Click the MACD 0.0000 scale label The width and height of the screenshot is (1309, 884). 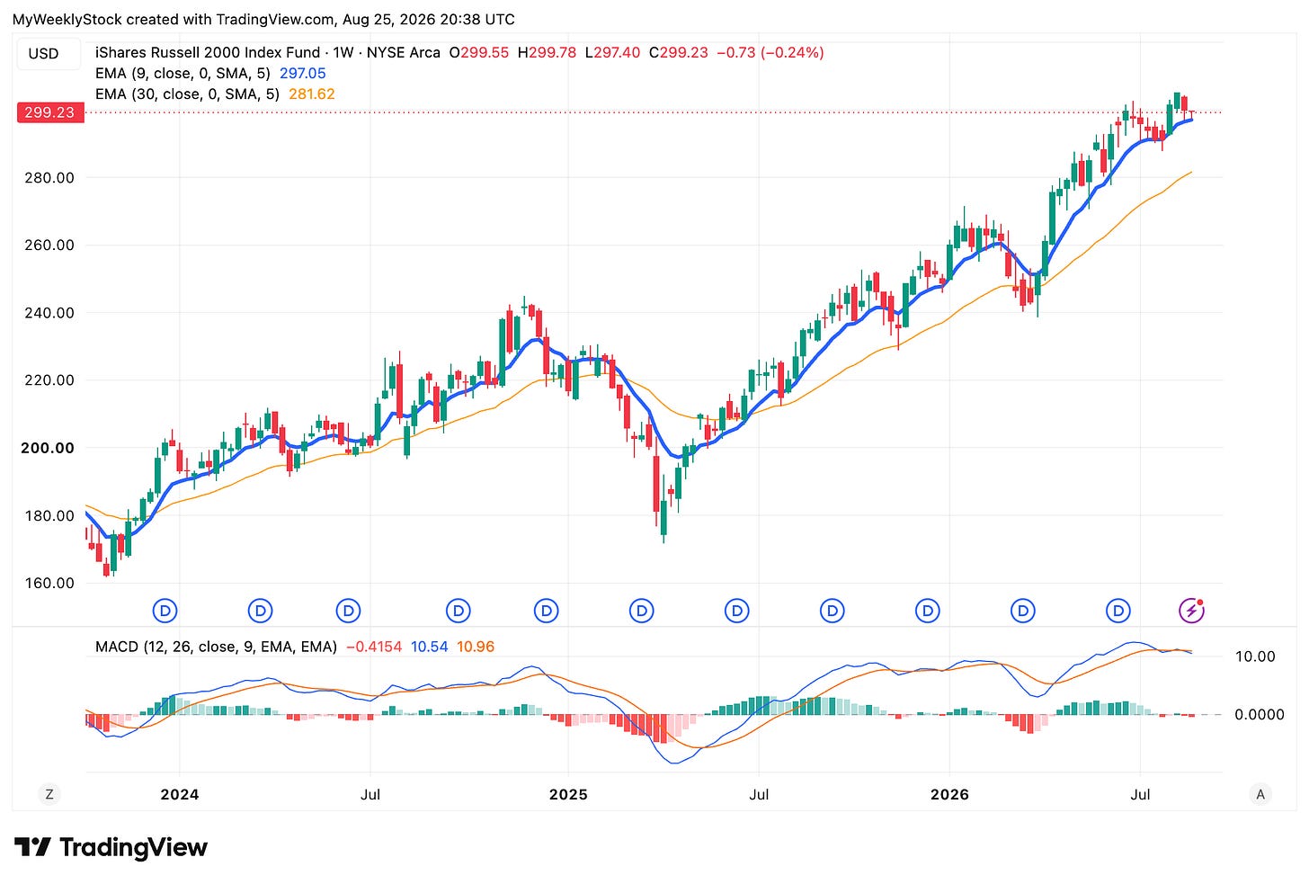click(1259, 714)
